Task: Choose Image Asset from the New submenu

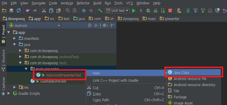Action: coord(194,103)
